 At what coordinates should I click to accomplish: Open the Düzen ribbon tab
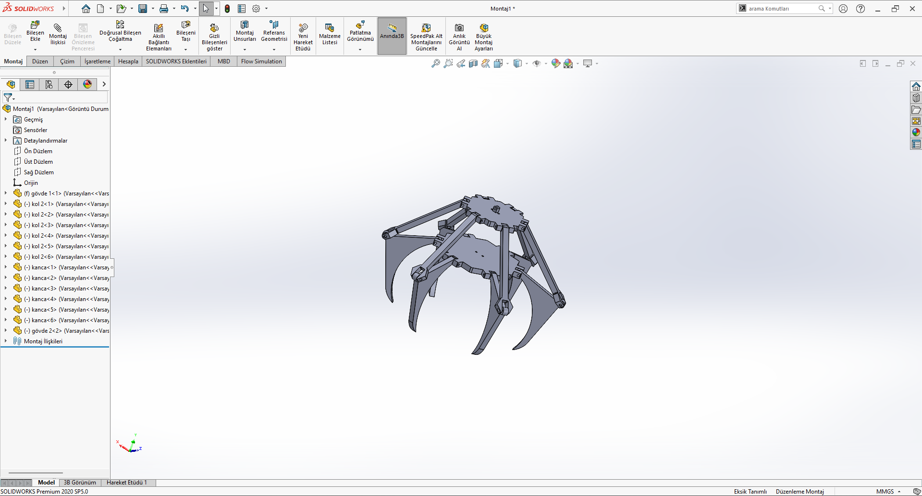(x=40, y=61)
